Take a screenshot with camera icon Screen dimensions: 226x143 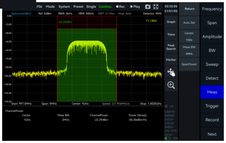pyautogui.click(x=148, y=6)
